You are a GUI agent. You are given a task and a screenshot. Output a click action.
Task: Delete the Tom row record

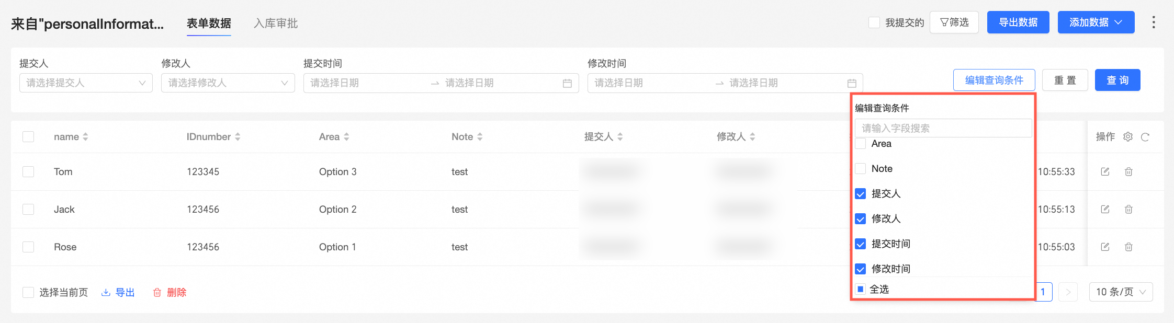click(1128, 171)
